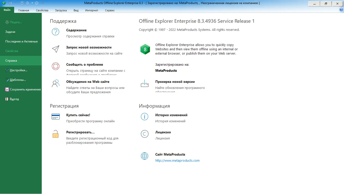Click the paper plane feature request icon
Screen dimensions: 344x194
pos(55,49)
